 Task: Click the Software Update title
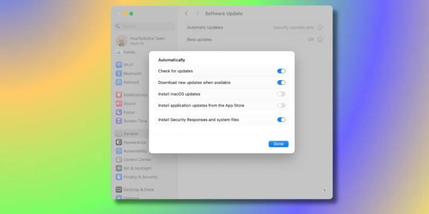pos(224,13)
